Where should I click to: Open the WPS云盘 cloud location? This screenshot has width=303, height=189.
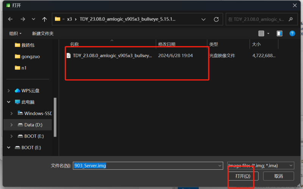[30, 91]
